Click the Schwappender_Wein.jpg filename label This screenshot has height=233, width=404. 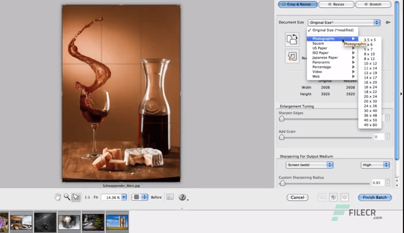[x=121, y=185]
